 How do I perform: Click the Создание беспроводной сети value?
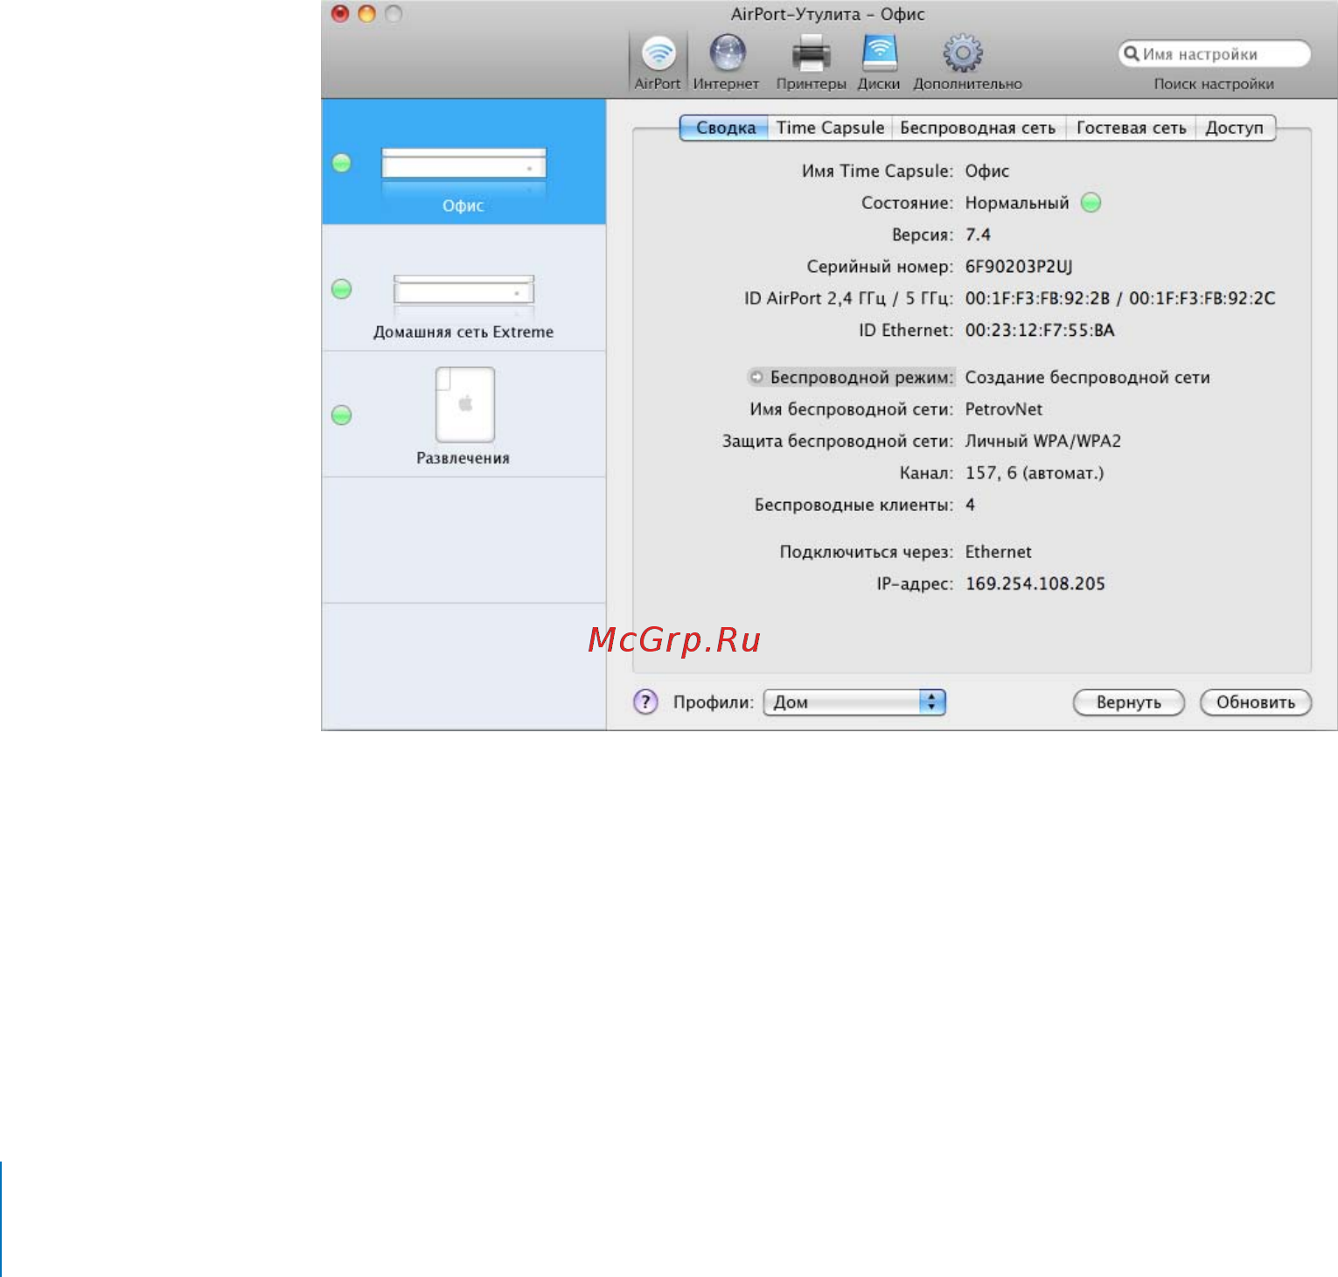[1088, 378]
